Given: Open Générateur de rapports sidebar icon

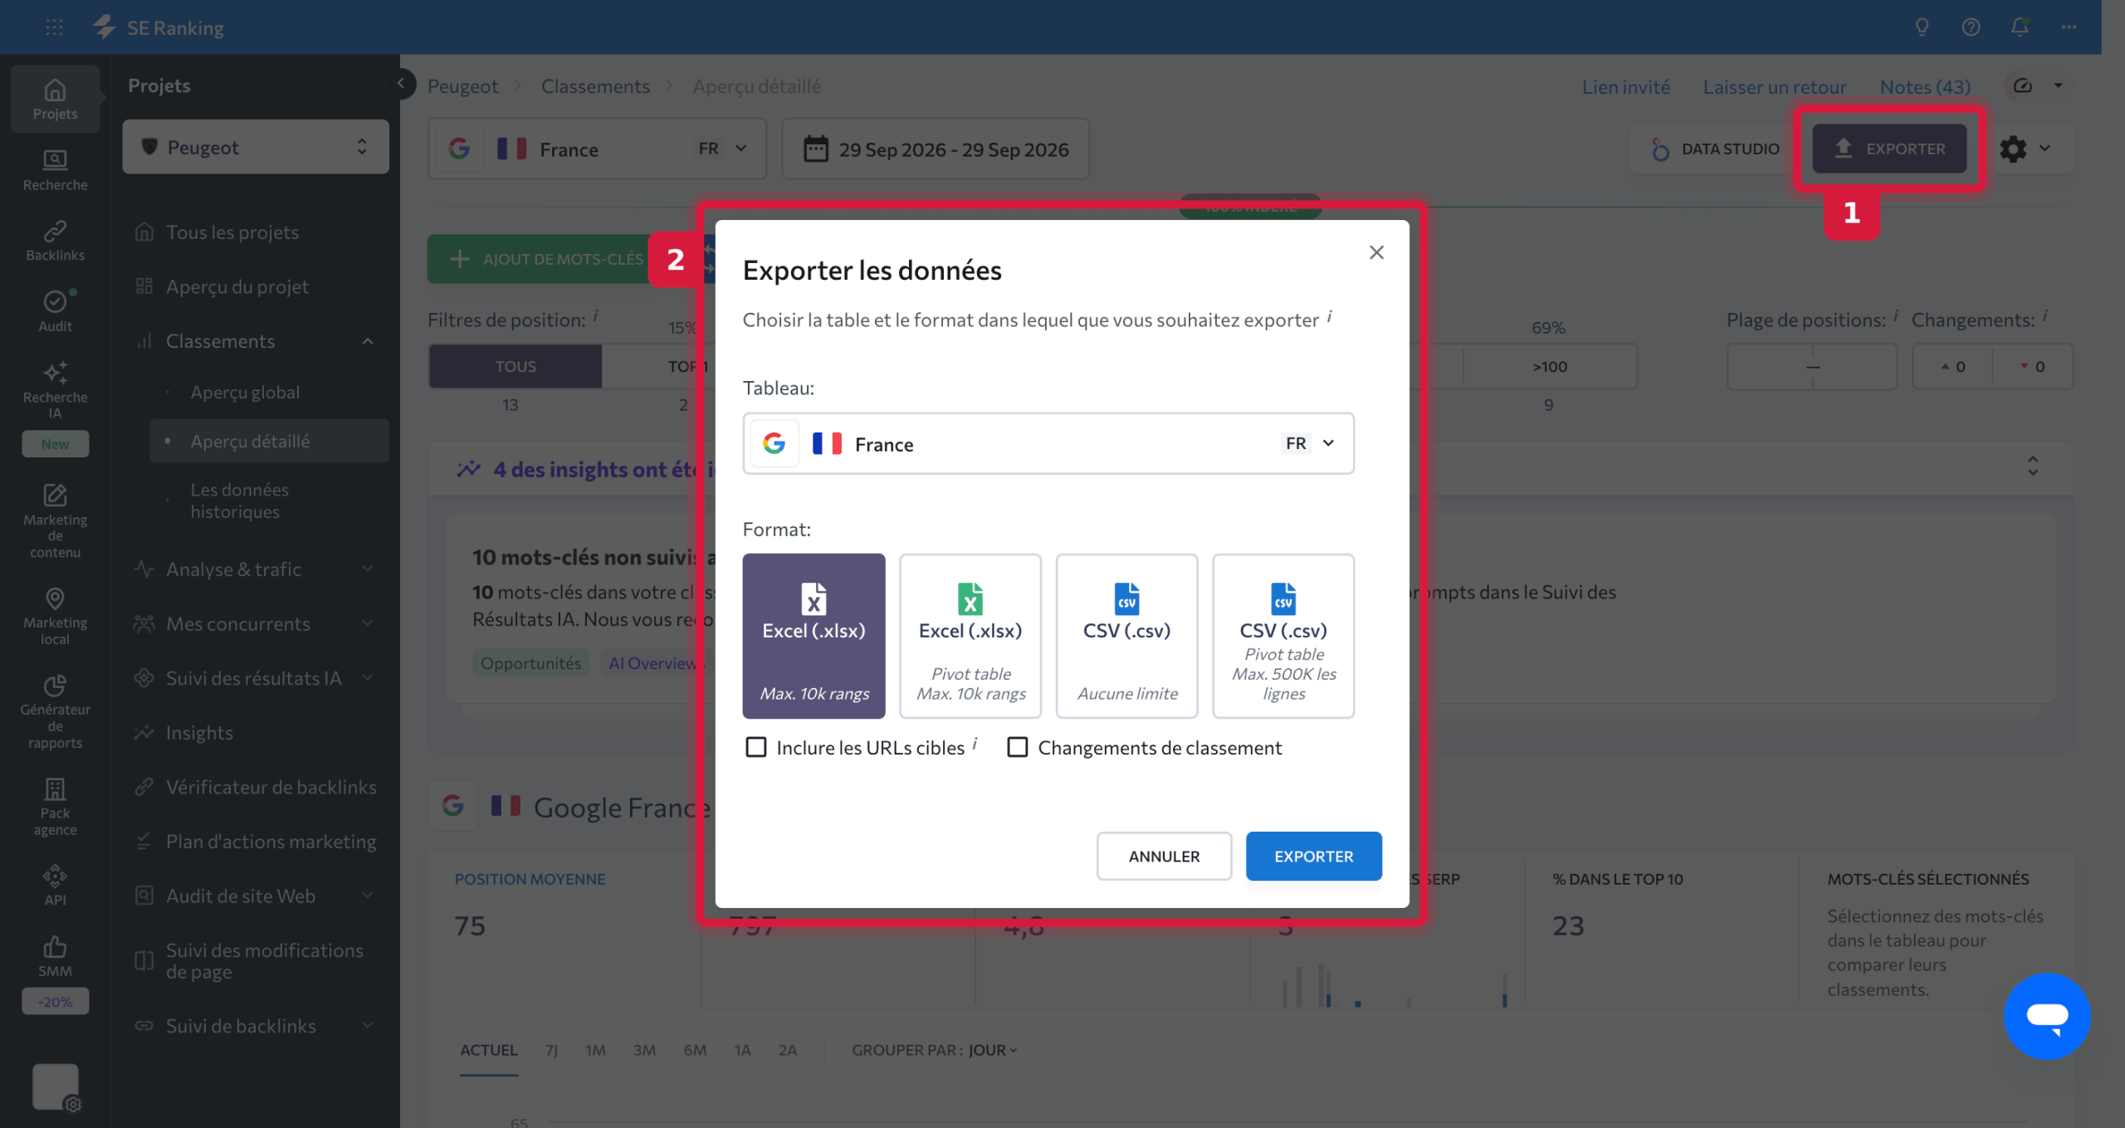Looking at the screenshot, I should [55, 711].
